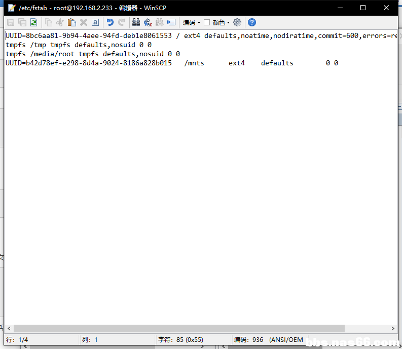Screen dimensions: 402x349
Task: Paste from clipboard using toolbar icon
Action: (x=72, y=22)
